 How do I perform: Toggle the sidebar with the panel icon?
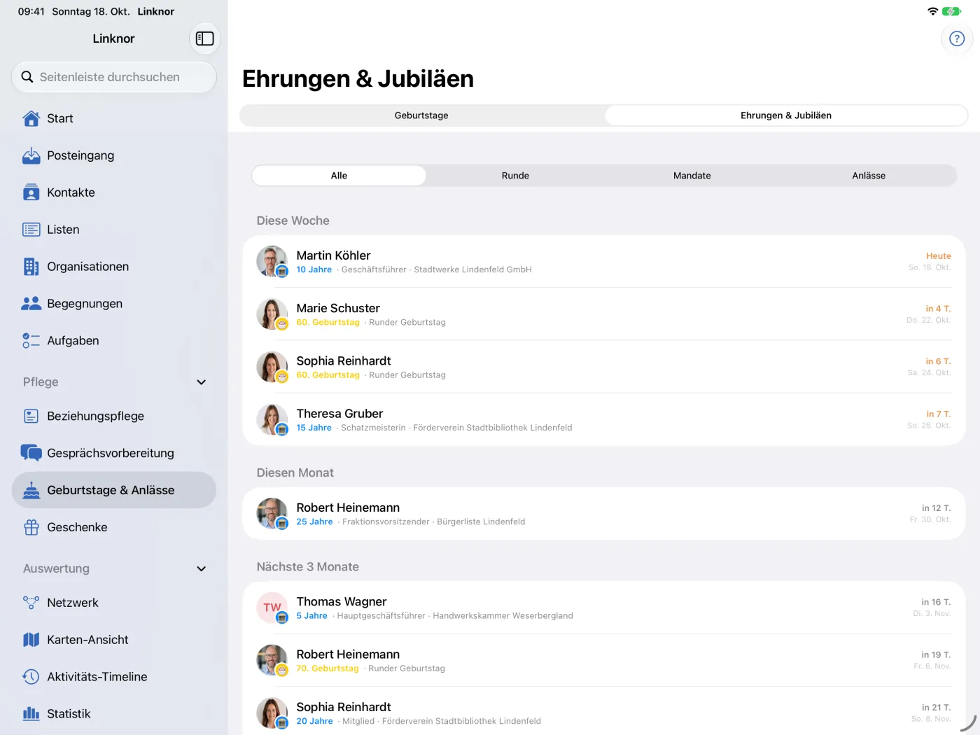204,38
